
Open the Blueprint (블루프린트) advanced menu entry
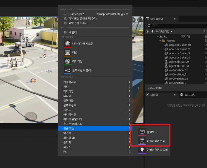click(95, 105)
